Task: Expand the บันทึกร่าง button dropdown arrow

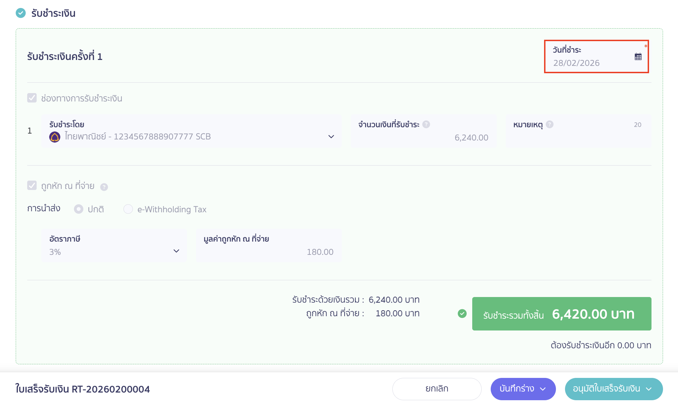Action: click(x=543, y=389)
